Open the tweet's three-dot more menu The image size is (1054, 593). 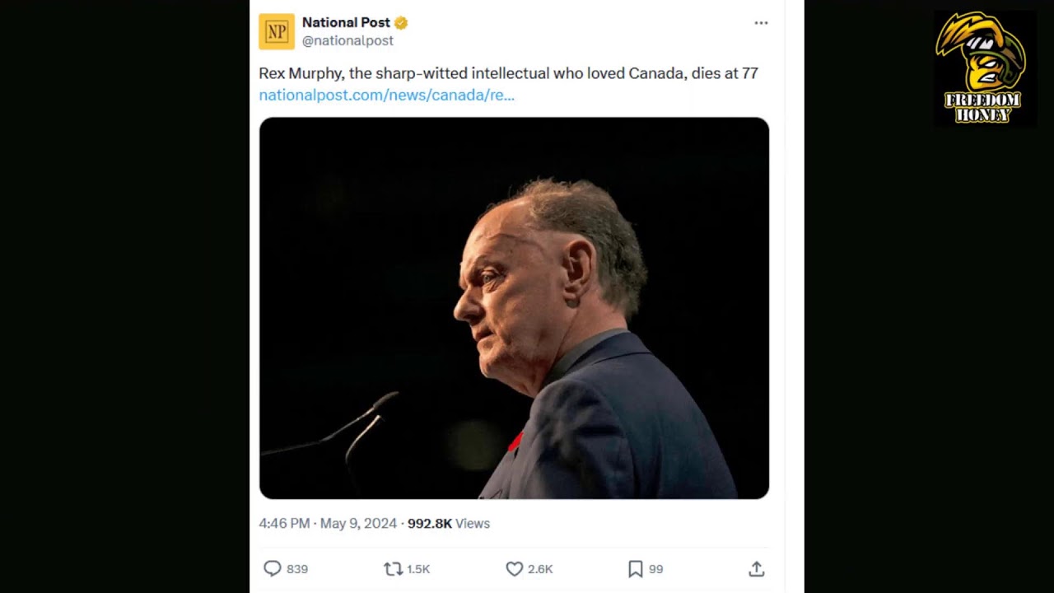tap(761, 23)
